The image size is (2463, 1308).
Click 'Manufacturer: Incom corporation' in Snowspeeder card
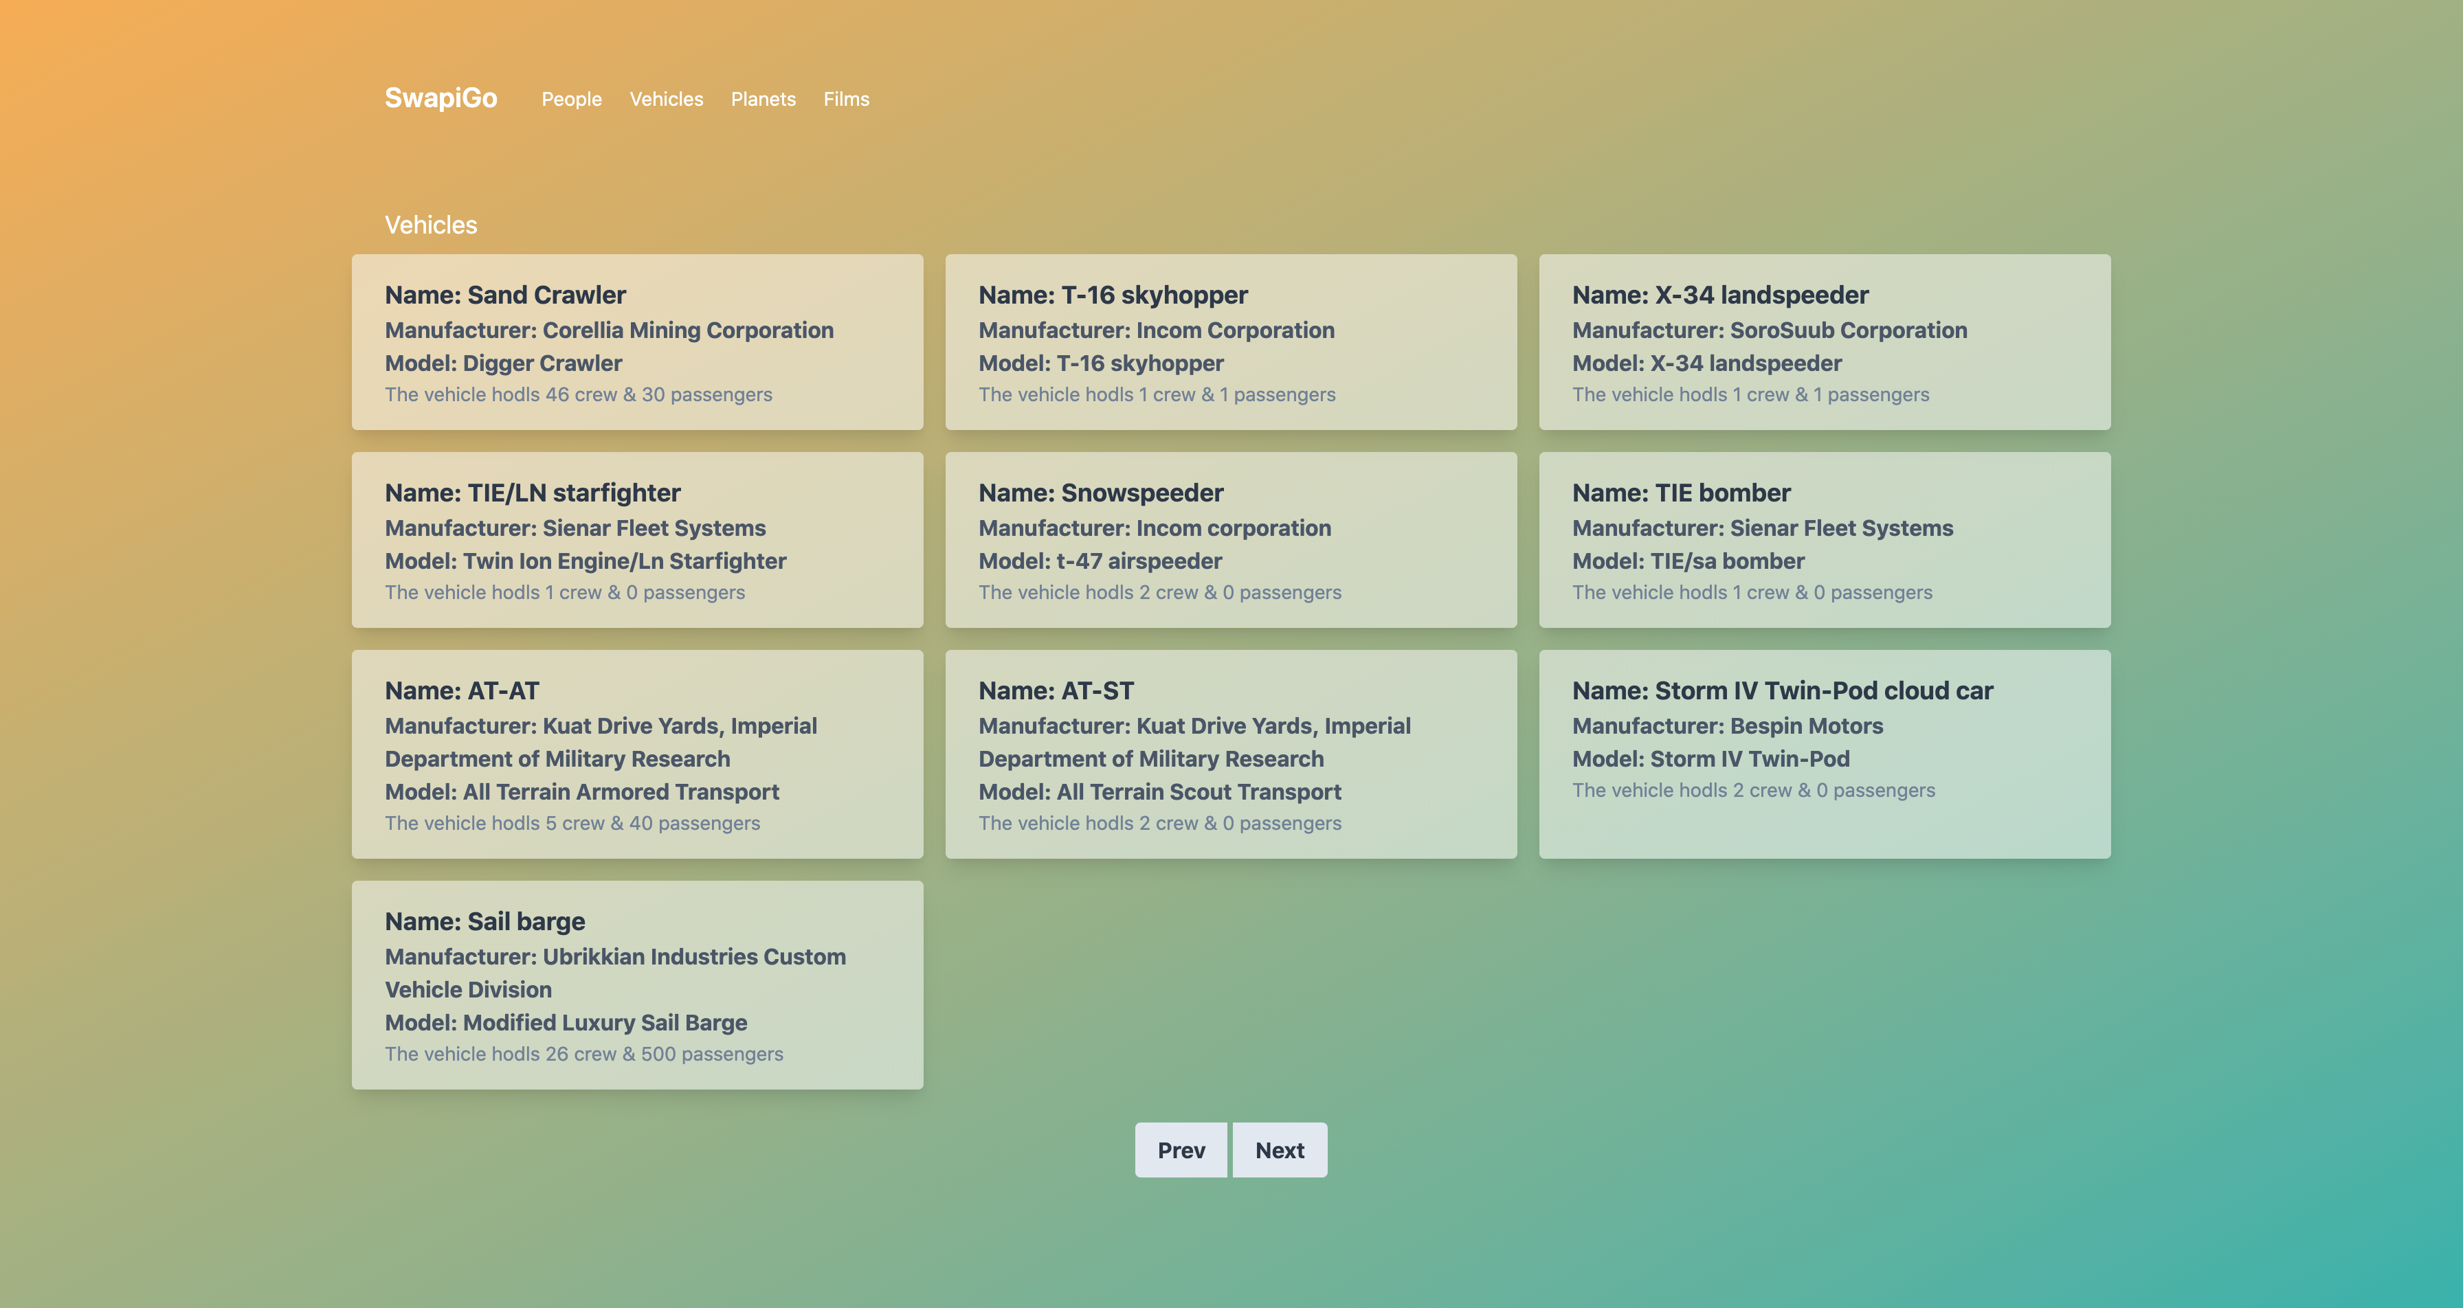(1154, 528)
